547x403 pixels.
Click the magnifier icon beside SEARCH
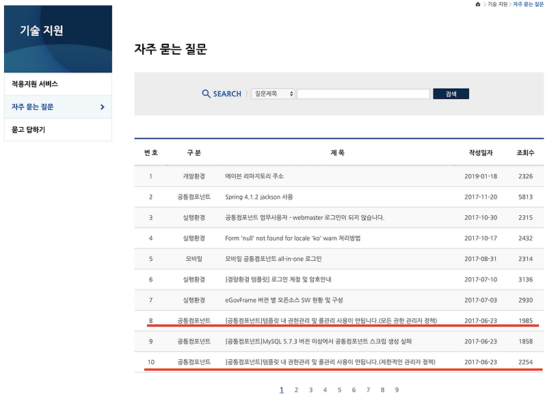(x=206, y=94)
